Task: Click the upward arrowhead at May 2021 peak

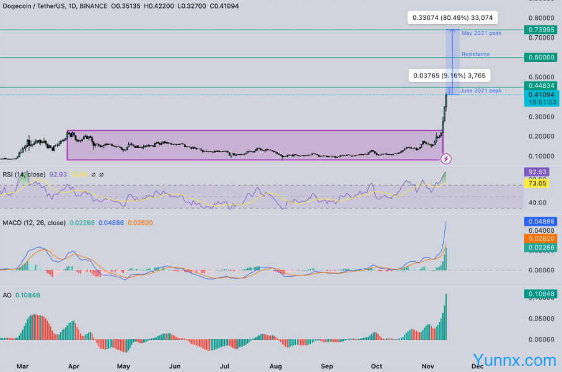Action: (453, 31)
